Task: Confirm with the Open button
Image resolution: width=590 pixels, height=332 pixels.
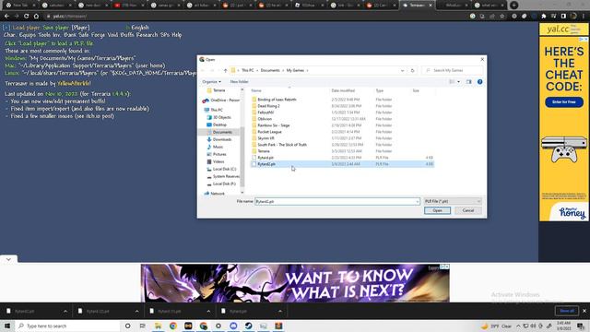Action: [437, 210]
